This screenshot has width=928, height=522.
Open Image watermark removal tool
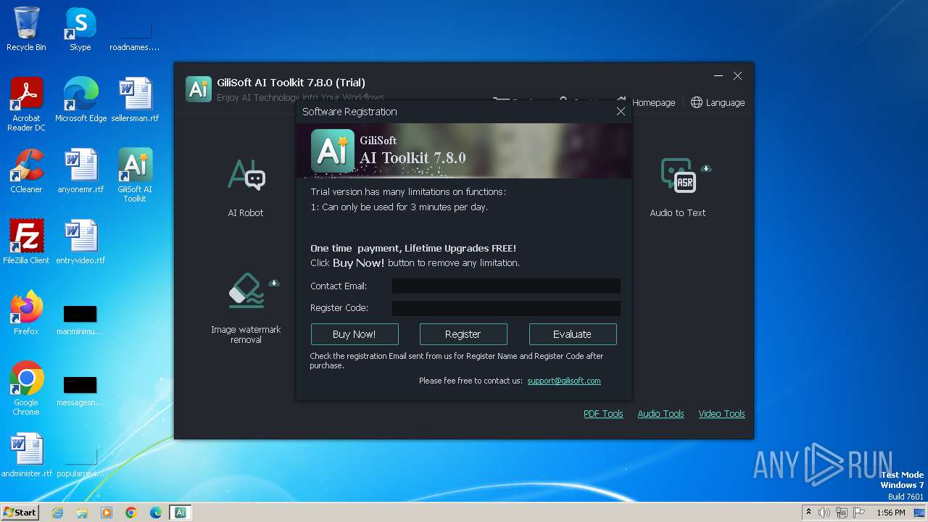click(x=246, y=308)
